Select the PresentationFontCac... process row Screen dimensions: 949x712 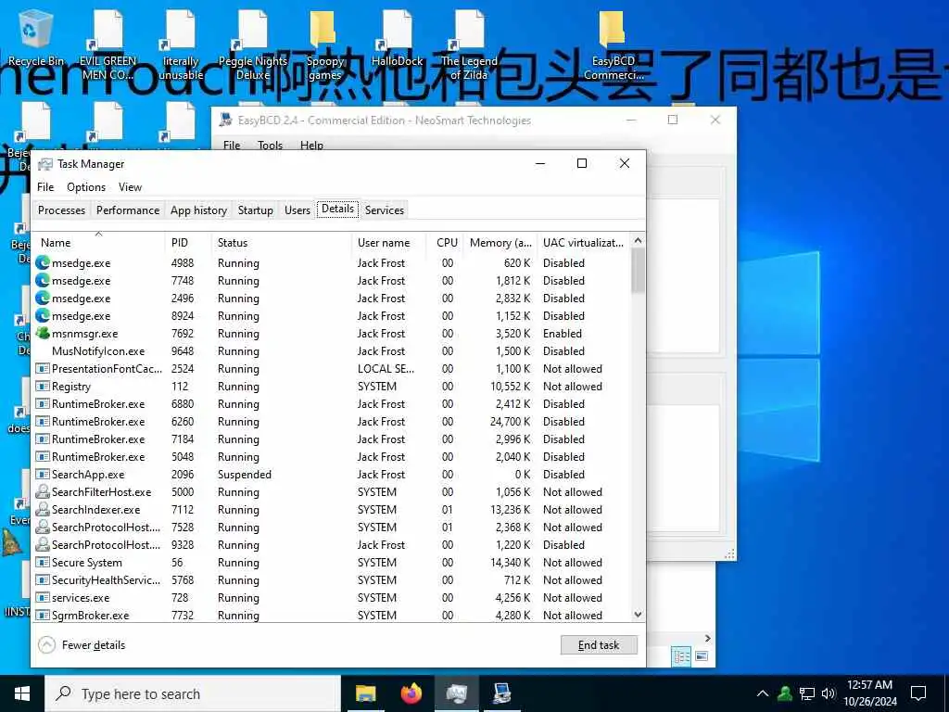332,368
